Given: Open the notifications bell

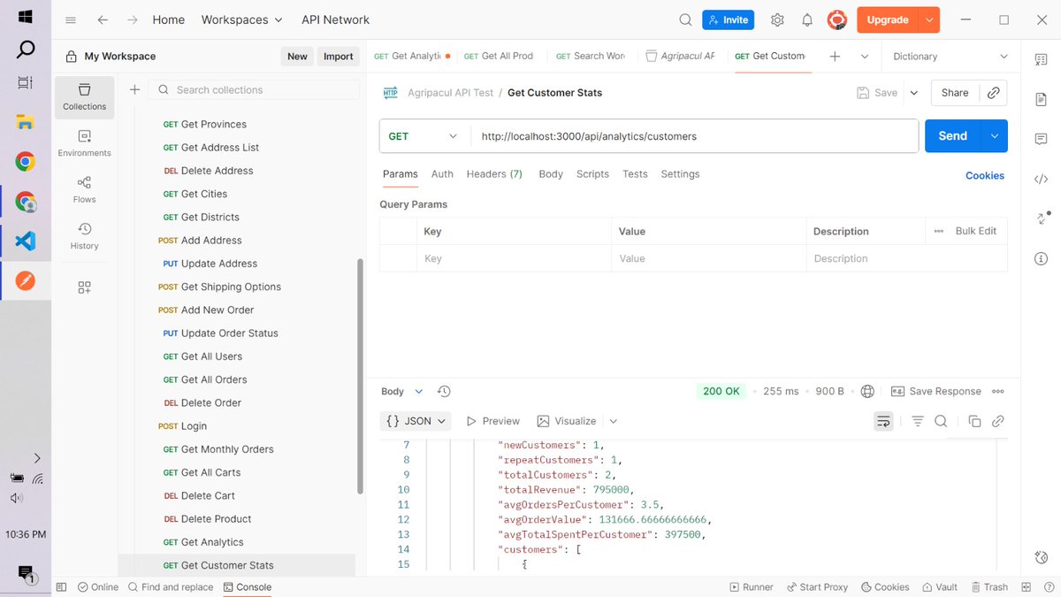Looking at the screenshot, I should (806, 19).
